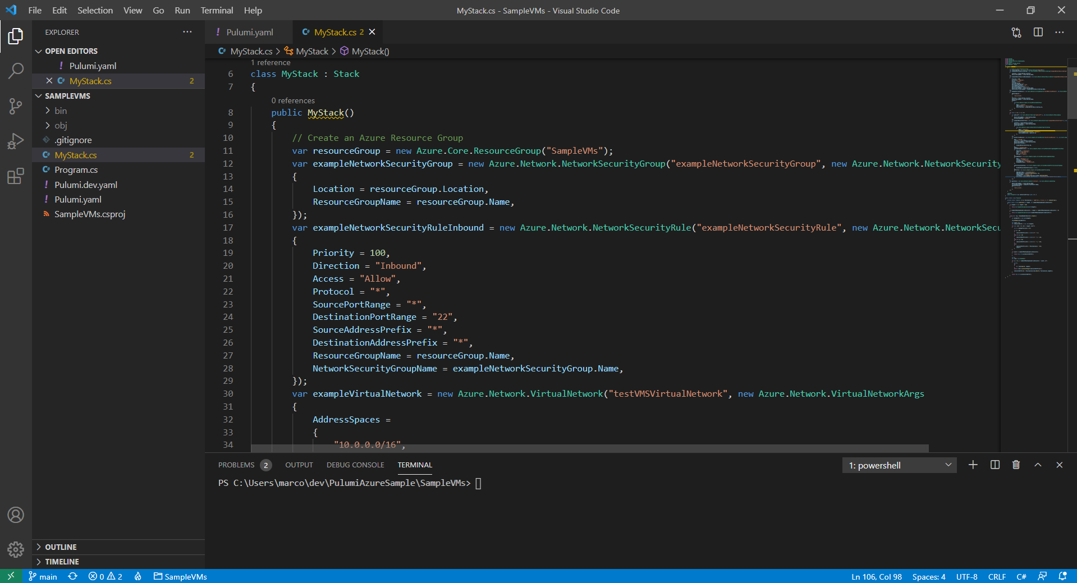Open the terminal shell selector dropdown
Image resolution: width=1077 pixels, height=583 pixels.
(900, 465)
